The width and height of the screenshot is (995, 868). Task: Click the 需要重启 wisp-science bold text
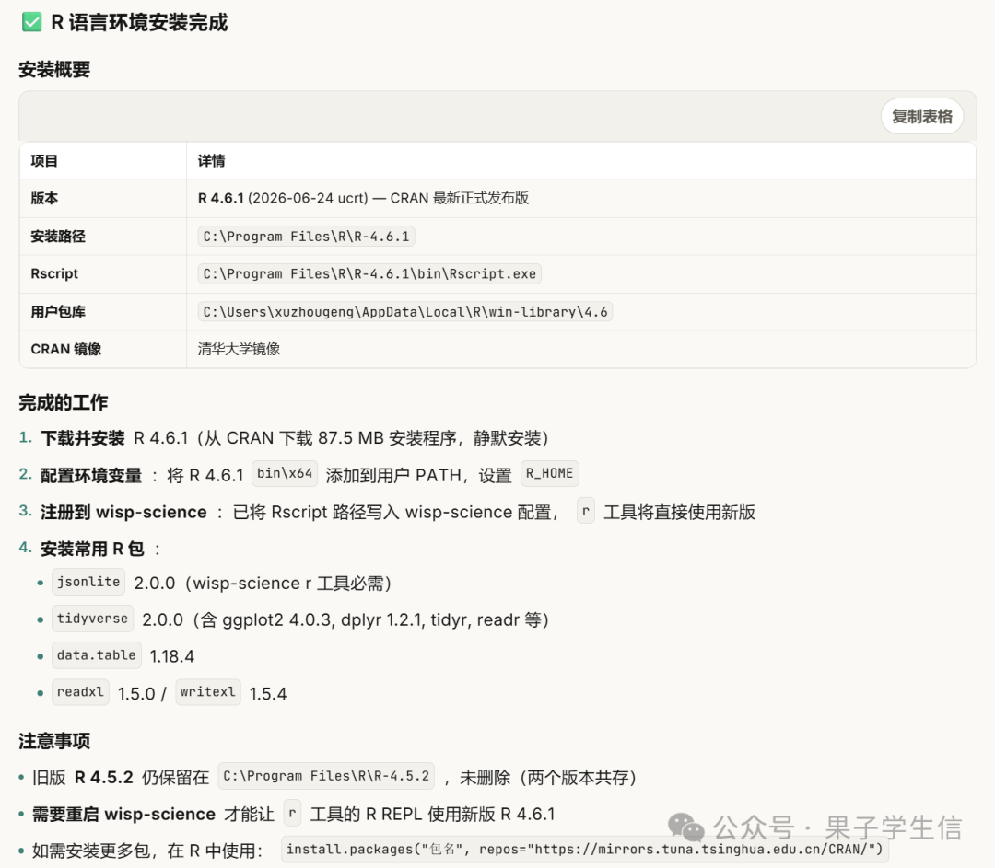coord(123,814)
